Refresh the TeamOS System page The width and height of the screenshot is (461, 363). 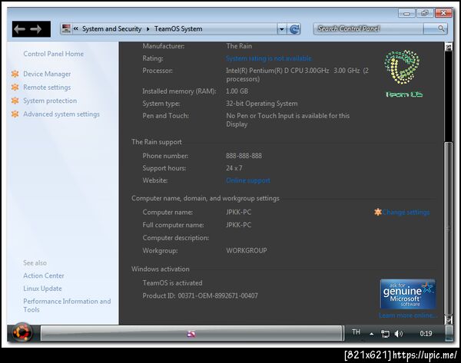(x=294, y=29)
